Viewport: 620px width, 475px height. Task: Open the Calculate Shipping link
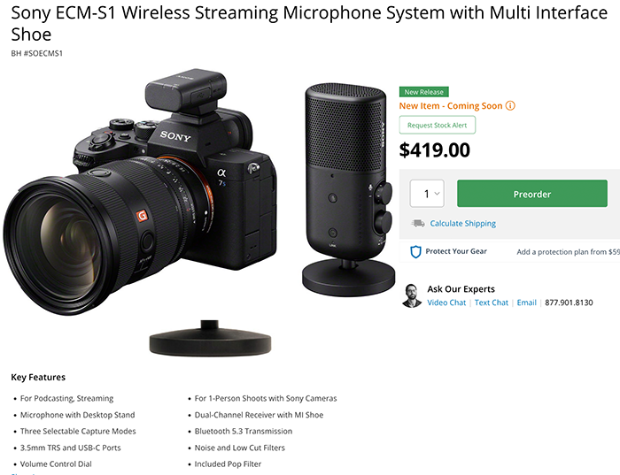462,224
